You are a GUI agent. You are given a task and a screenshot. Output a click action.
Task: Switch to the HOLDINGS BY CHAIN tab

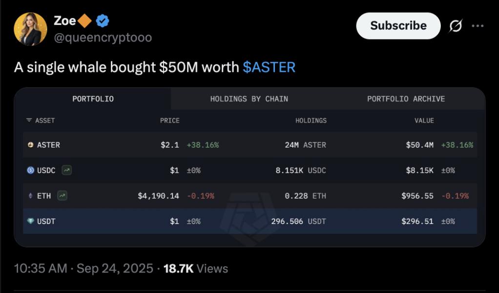249,99
